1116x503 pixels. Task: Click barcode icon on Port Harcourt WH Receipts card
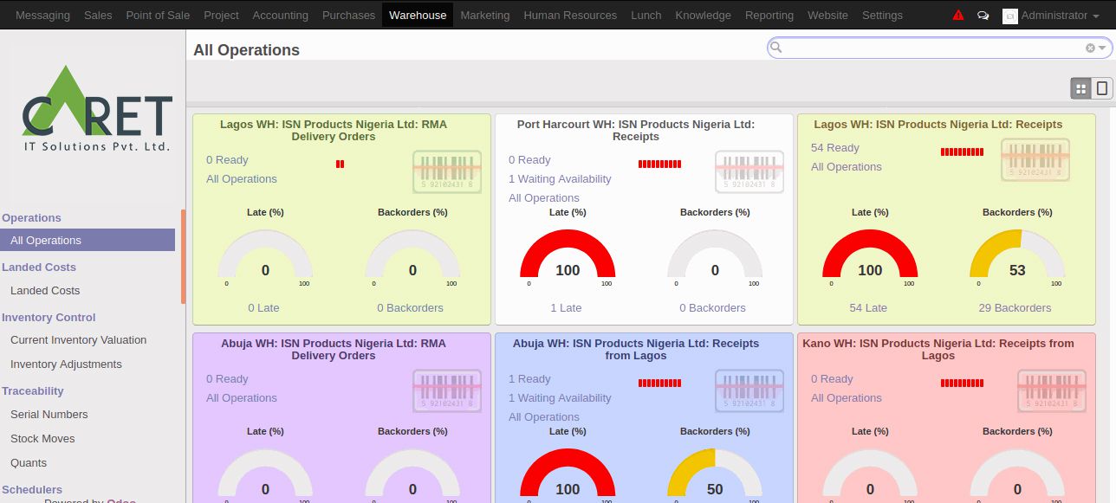click(749, 171)
